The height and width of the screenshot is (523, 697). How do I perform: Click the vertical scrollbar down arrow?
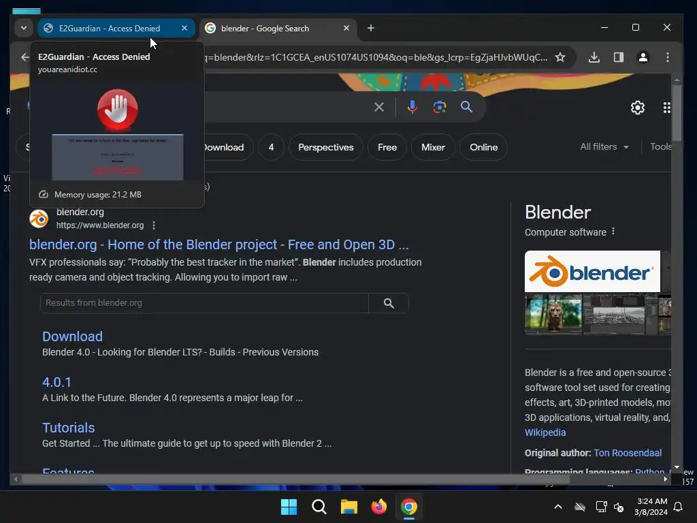(677, 467)
